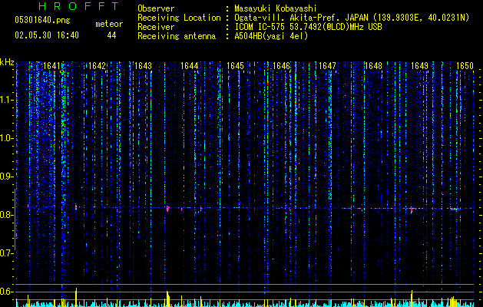Image resolution: width=483 pixels, height=307 pixels.
Task: Click the 1648 time marker
Action: click(374, 66)
